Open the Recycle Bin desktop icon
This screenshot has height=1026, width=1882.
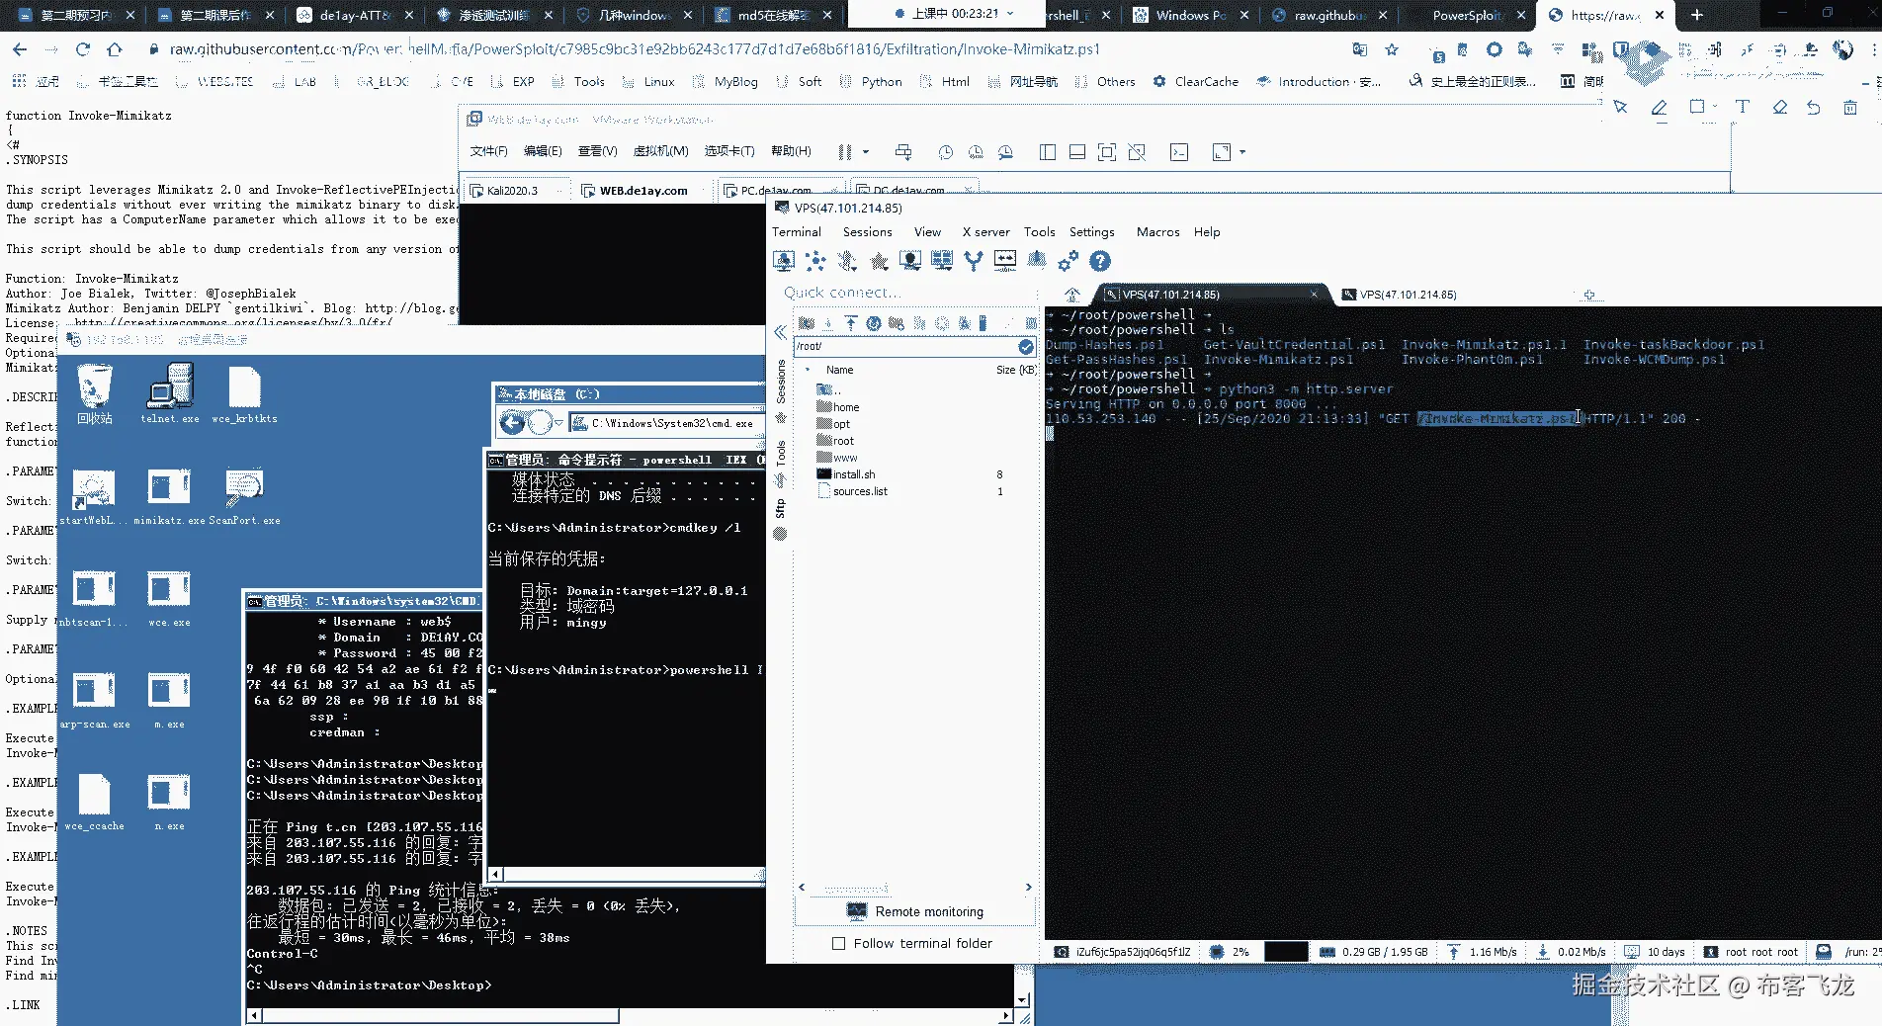(95, 393)
